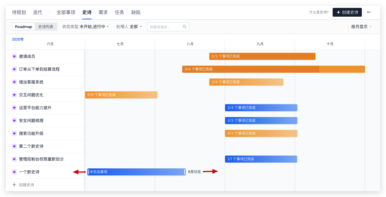Click the 十月 month header
This screenshot has height=197, width=386.
[330, 44]
